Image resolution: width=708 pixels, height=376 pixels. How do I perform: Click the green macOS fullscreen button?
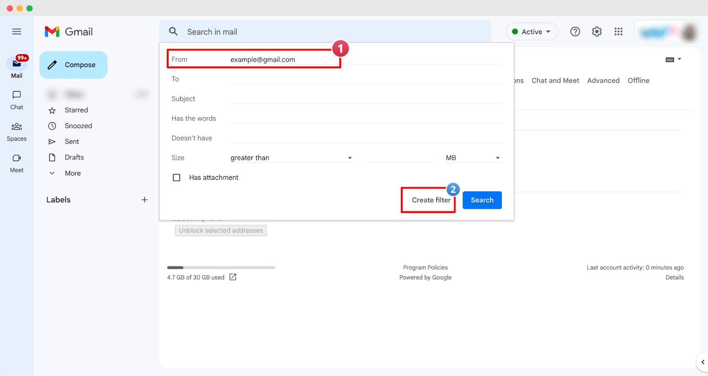click(x=29, y=8)
